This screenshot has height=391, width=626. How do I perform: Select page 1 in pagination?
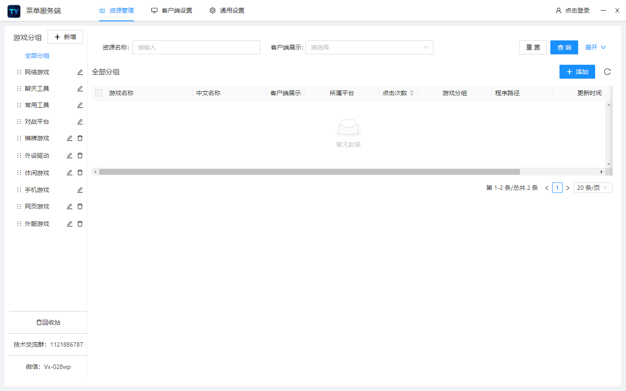pos(557,188)
